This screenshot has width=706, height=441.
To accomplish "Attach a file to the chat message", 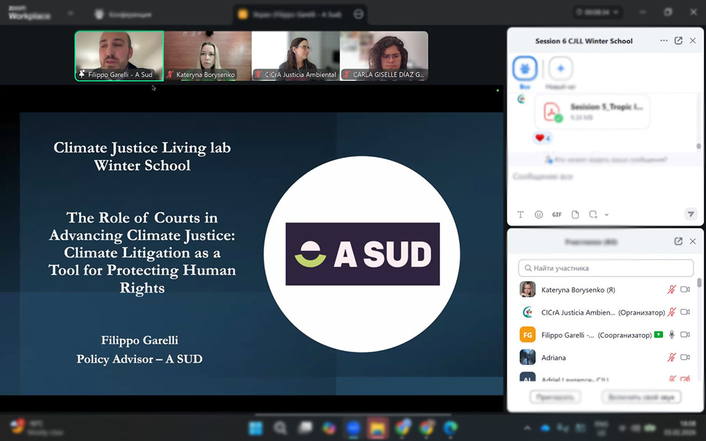I will pyautogui.click(x=575, y=214).
